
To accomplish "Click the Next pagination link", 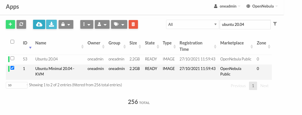I will click(264, 86).
